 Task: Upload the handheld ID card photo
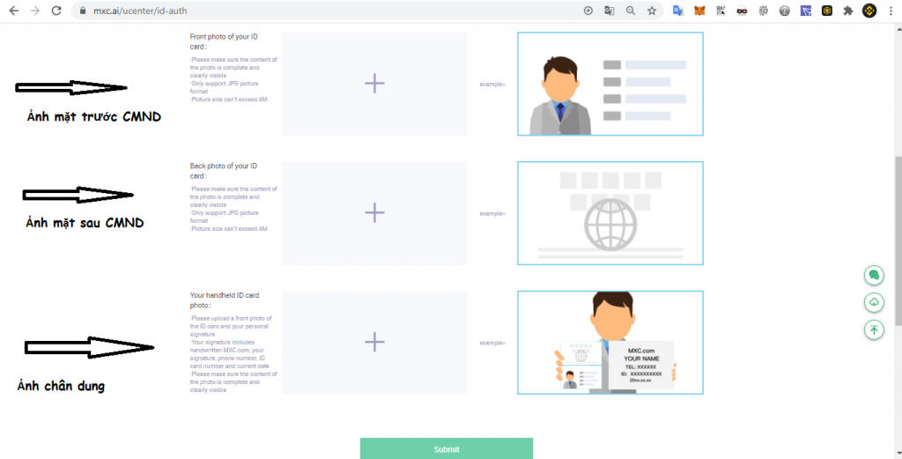(374, 342)
